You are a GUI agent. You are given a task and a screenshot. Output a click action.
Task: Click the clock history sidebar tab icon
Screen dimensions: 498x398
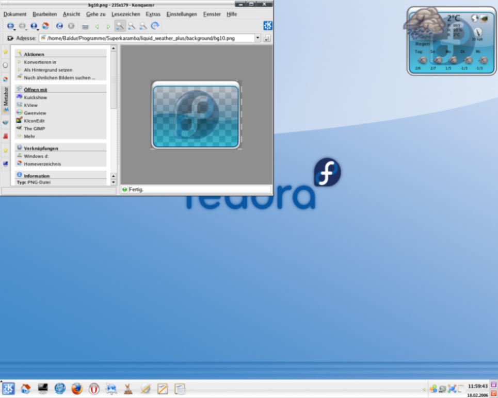[x=5, y=65]
